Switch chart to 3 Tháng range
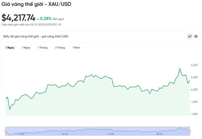The image size is (202, 139). pyautogui.click(x=60, y=48)
